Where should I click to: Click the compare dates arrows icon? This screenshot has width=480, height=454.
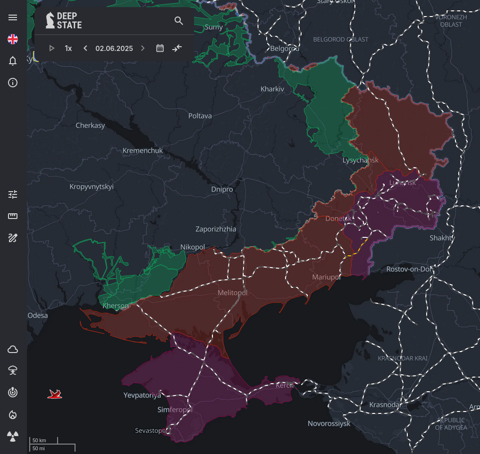pyautogui.click(x=177, y=48)
